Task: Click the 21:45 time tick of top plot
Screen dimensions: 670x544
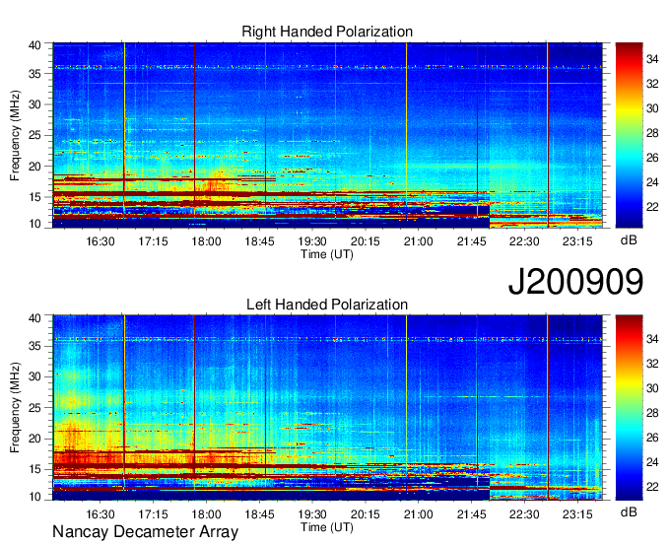Action: coord(471,241)
